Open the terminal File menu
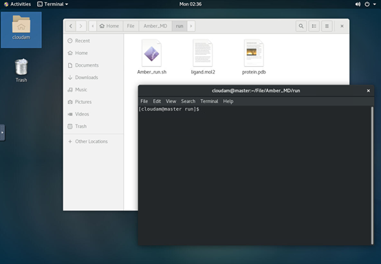Screen dimensions: 381x264 click(144, 101)
